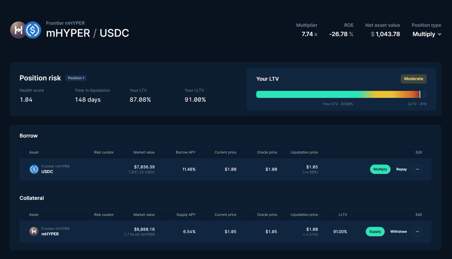This screenshot has height=259, width=452.
Task: Click Risk curator header in Borrow table
Action: pos(104,152)
